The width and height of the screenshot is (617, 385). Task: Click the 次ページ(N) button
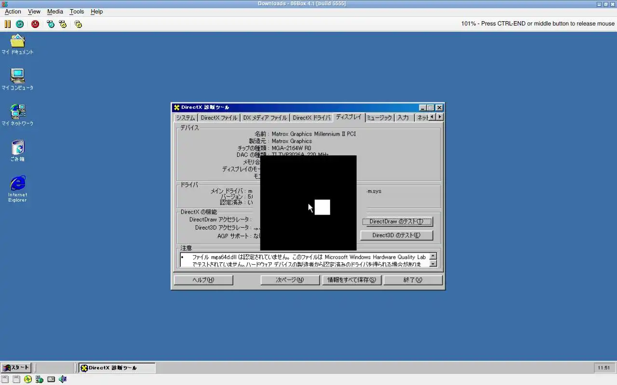290,280
